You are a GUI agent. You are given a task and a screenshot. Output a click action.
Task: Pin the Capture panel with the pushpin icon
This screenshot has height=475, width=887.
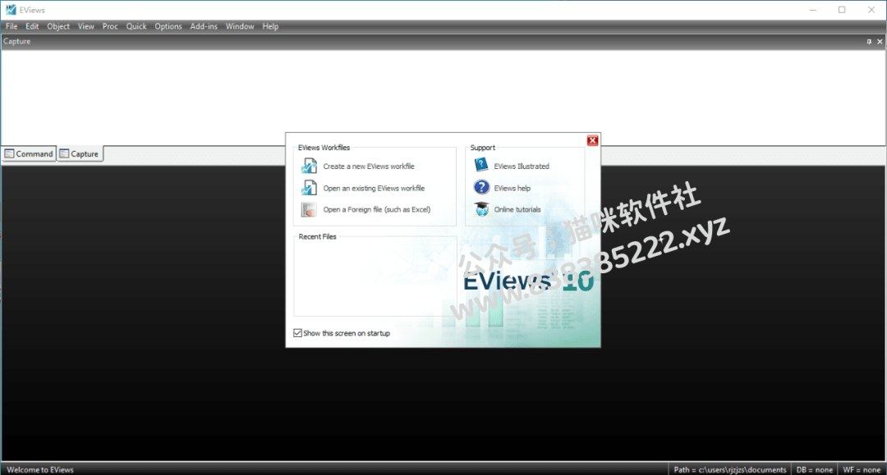coord(869,42)
